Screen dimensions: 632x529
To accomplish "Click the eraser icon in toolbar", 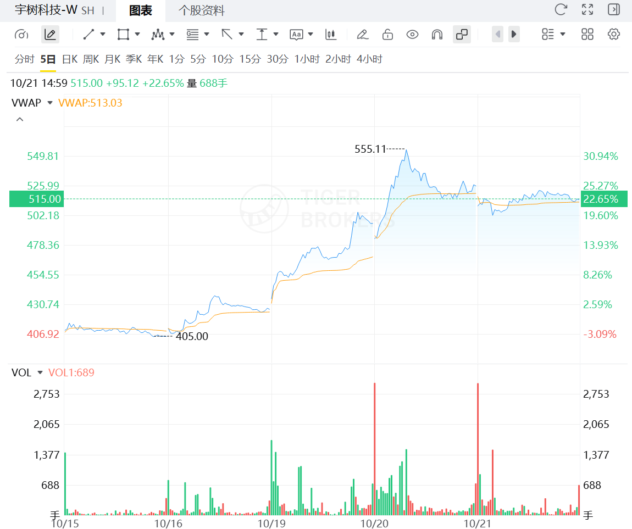I will tap(363, 35).
